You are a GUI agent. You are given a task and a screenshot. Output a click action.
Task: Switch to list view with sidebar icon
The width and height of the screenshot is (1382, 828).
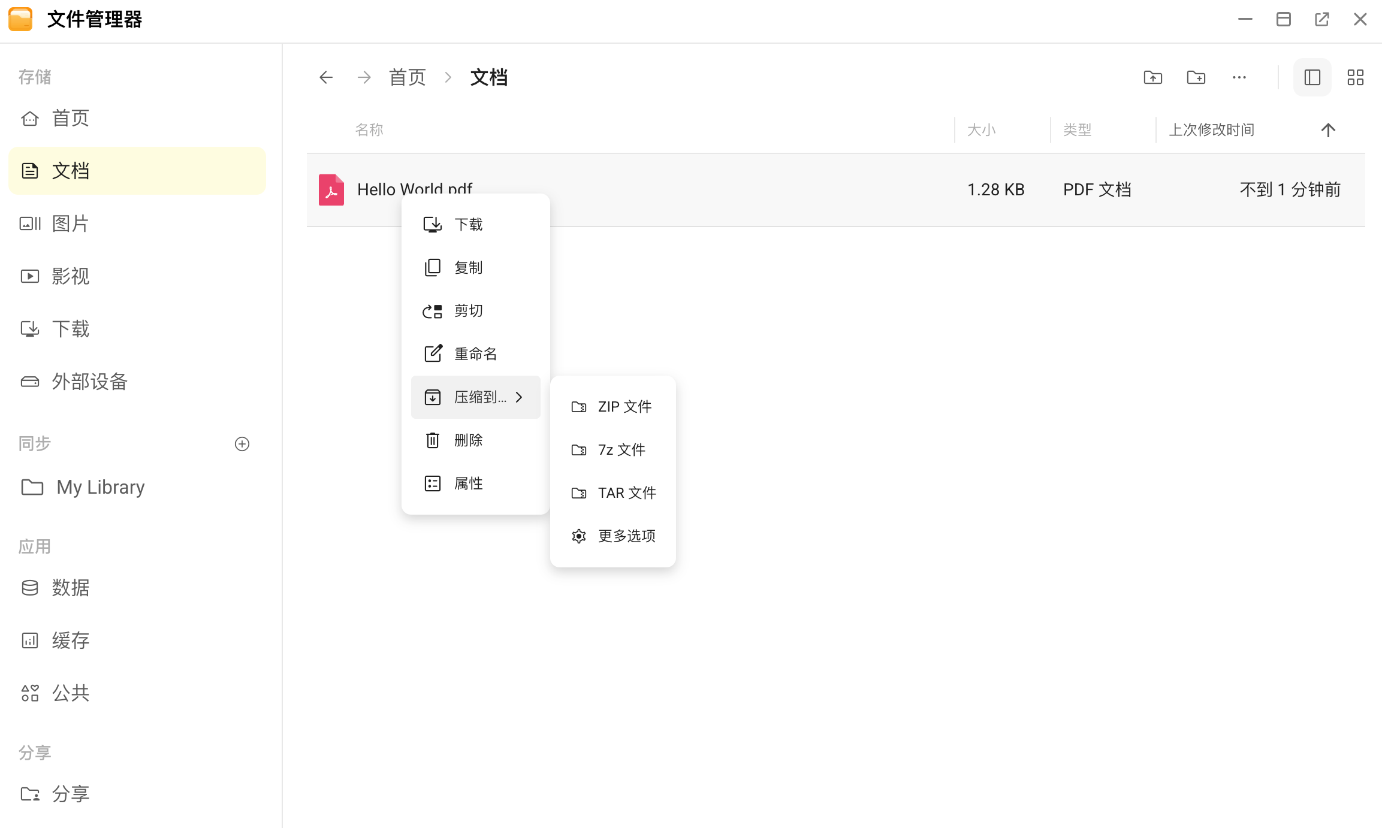(1312, 77)
